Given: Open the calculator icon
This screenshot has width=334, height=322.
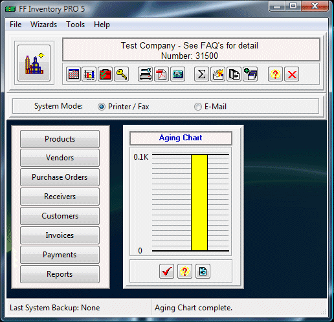Looking at the screenshot, I should point(178,74).
